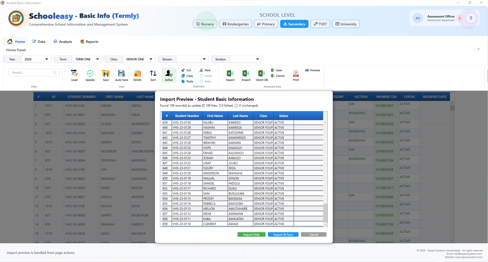Switch to the Reports tab
The image size is (488, 262).
coord(89,42)
